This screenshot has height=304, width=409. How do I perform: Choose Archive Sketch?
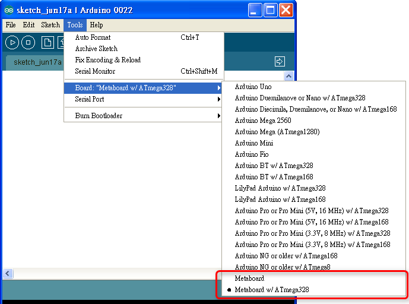click(x=144, y=49)
